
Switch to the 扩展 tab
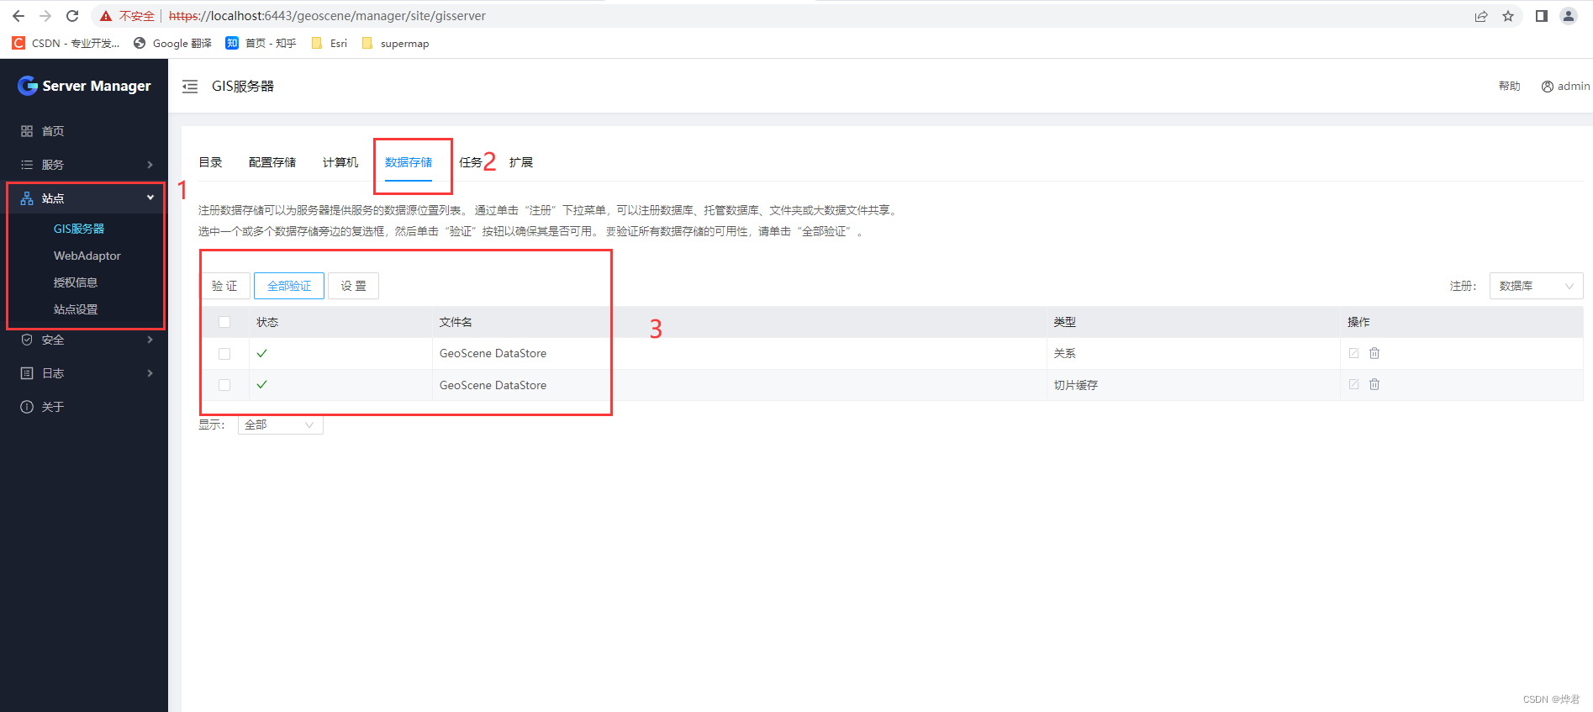point(521,162)
